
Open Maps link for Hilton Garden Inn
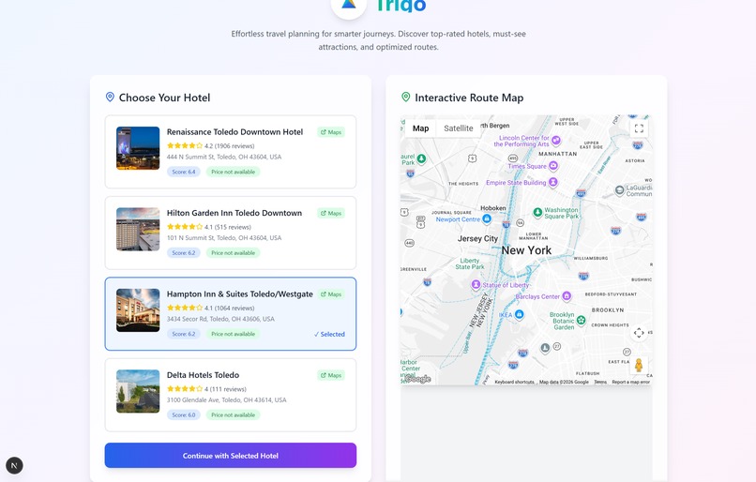[331, 213]
